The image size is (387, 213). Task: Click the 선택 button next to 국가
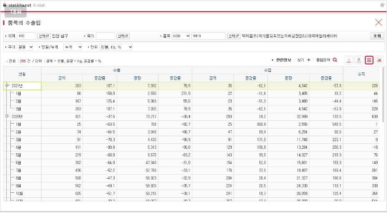tap(123, 36)
